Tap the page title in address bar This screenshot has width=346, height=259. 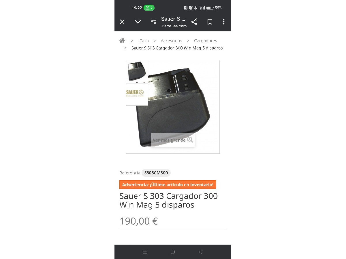tap(174, 19)
